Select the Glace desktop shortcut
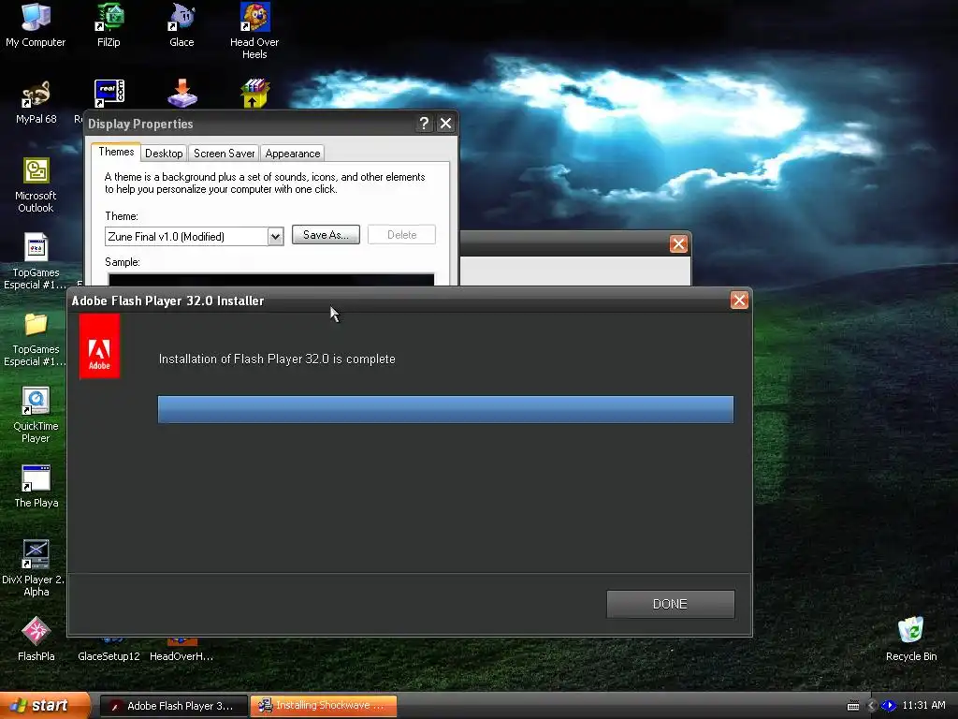Image resolution: width=958 pixels, height=719 pixels. [181, 25]
